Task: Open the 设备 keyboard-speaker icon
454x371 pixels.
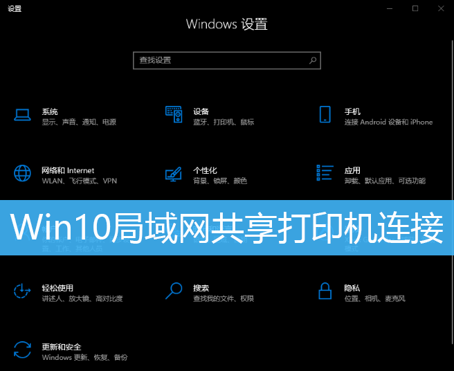Action: [x=174, y=114]
